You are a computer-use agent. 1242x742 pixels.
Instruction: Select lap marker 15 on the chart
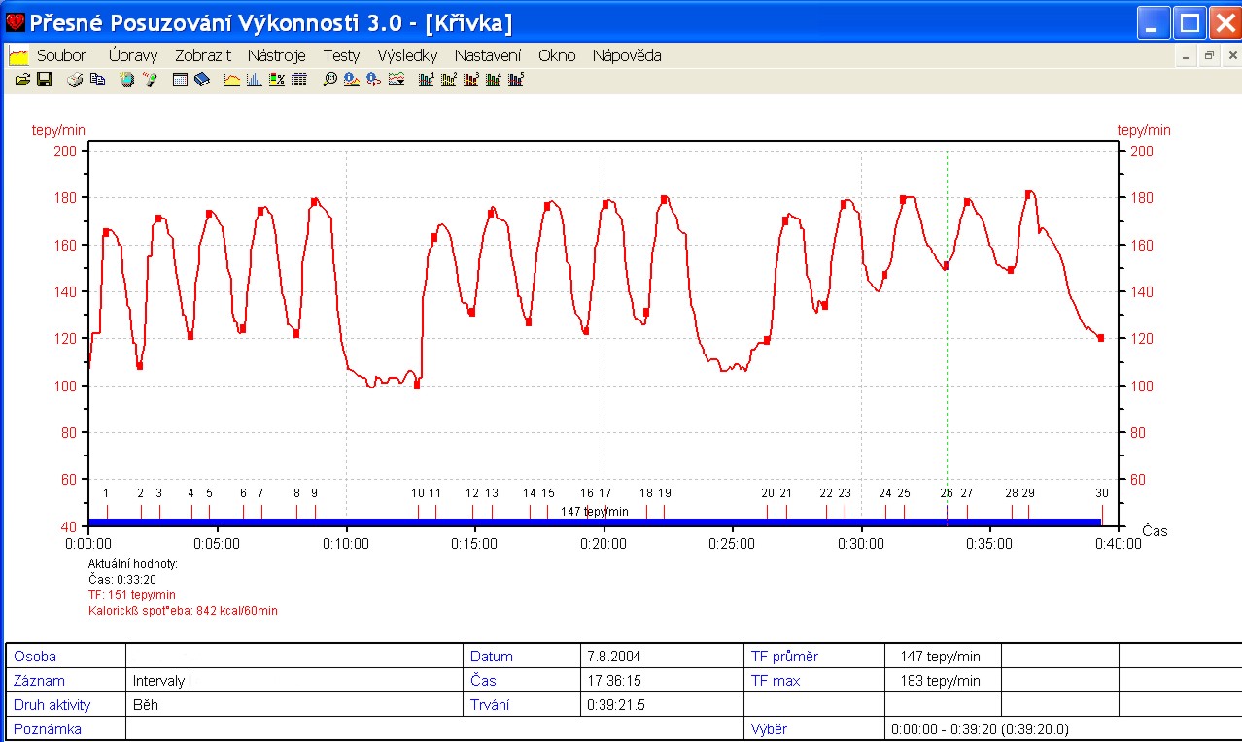pyautogui.click(x=548, y=493)
